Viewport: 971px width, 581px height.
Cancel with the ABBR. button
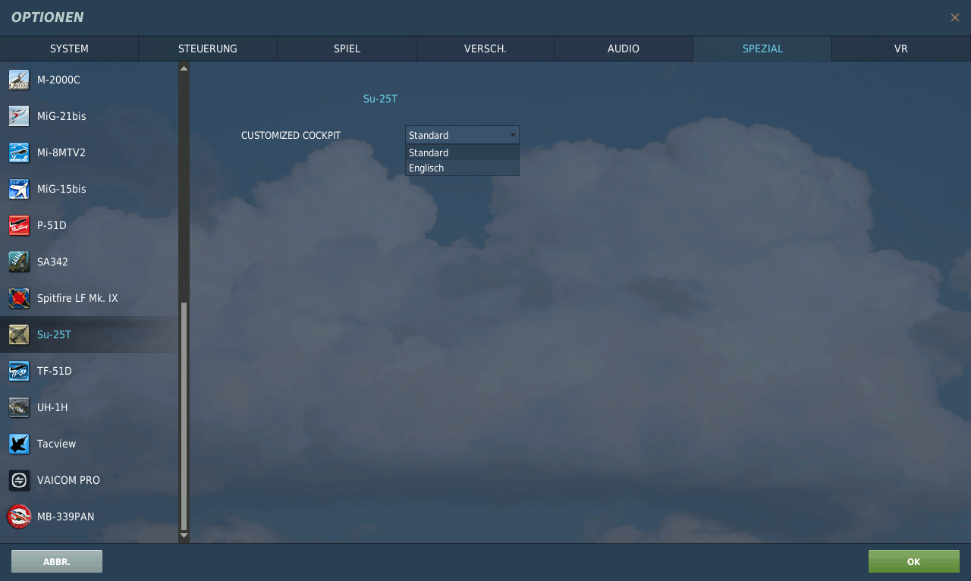tap(57, 561)
